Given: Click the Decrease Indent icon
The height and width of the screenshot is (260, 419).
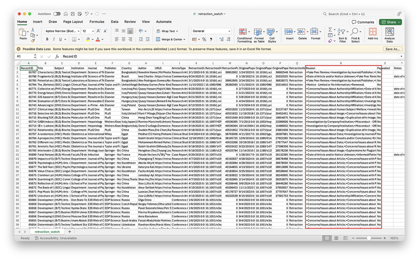Looking at the screenshot, I should (x=141, y=39).
